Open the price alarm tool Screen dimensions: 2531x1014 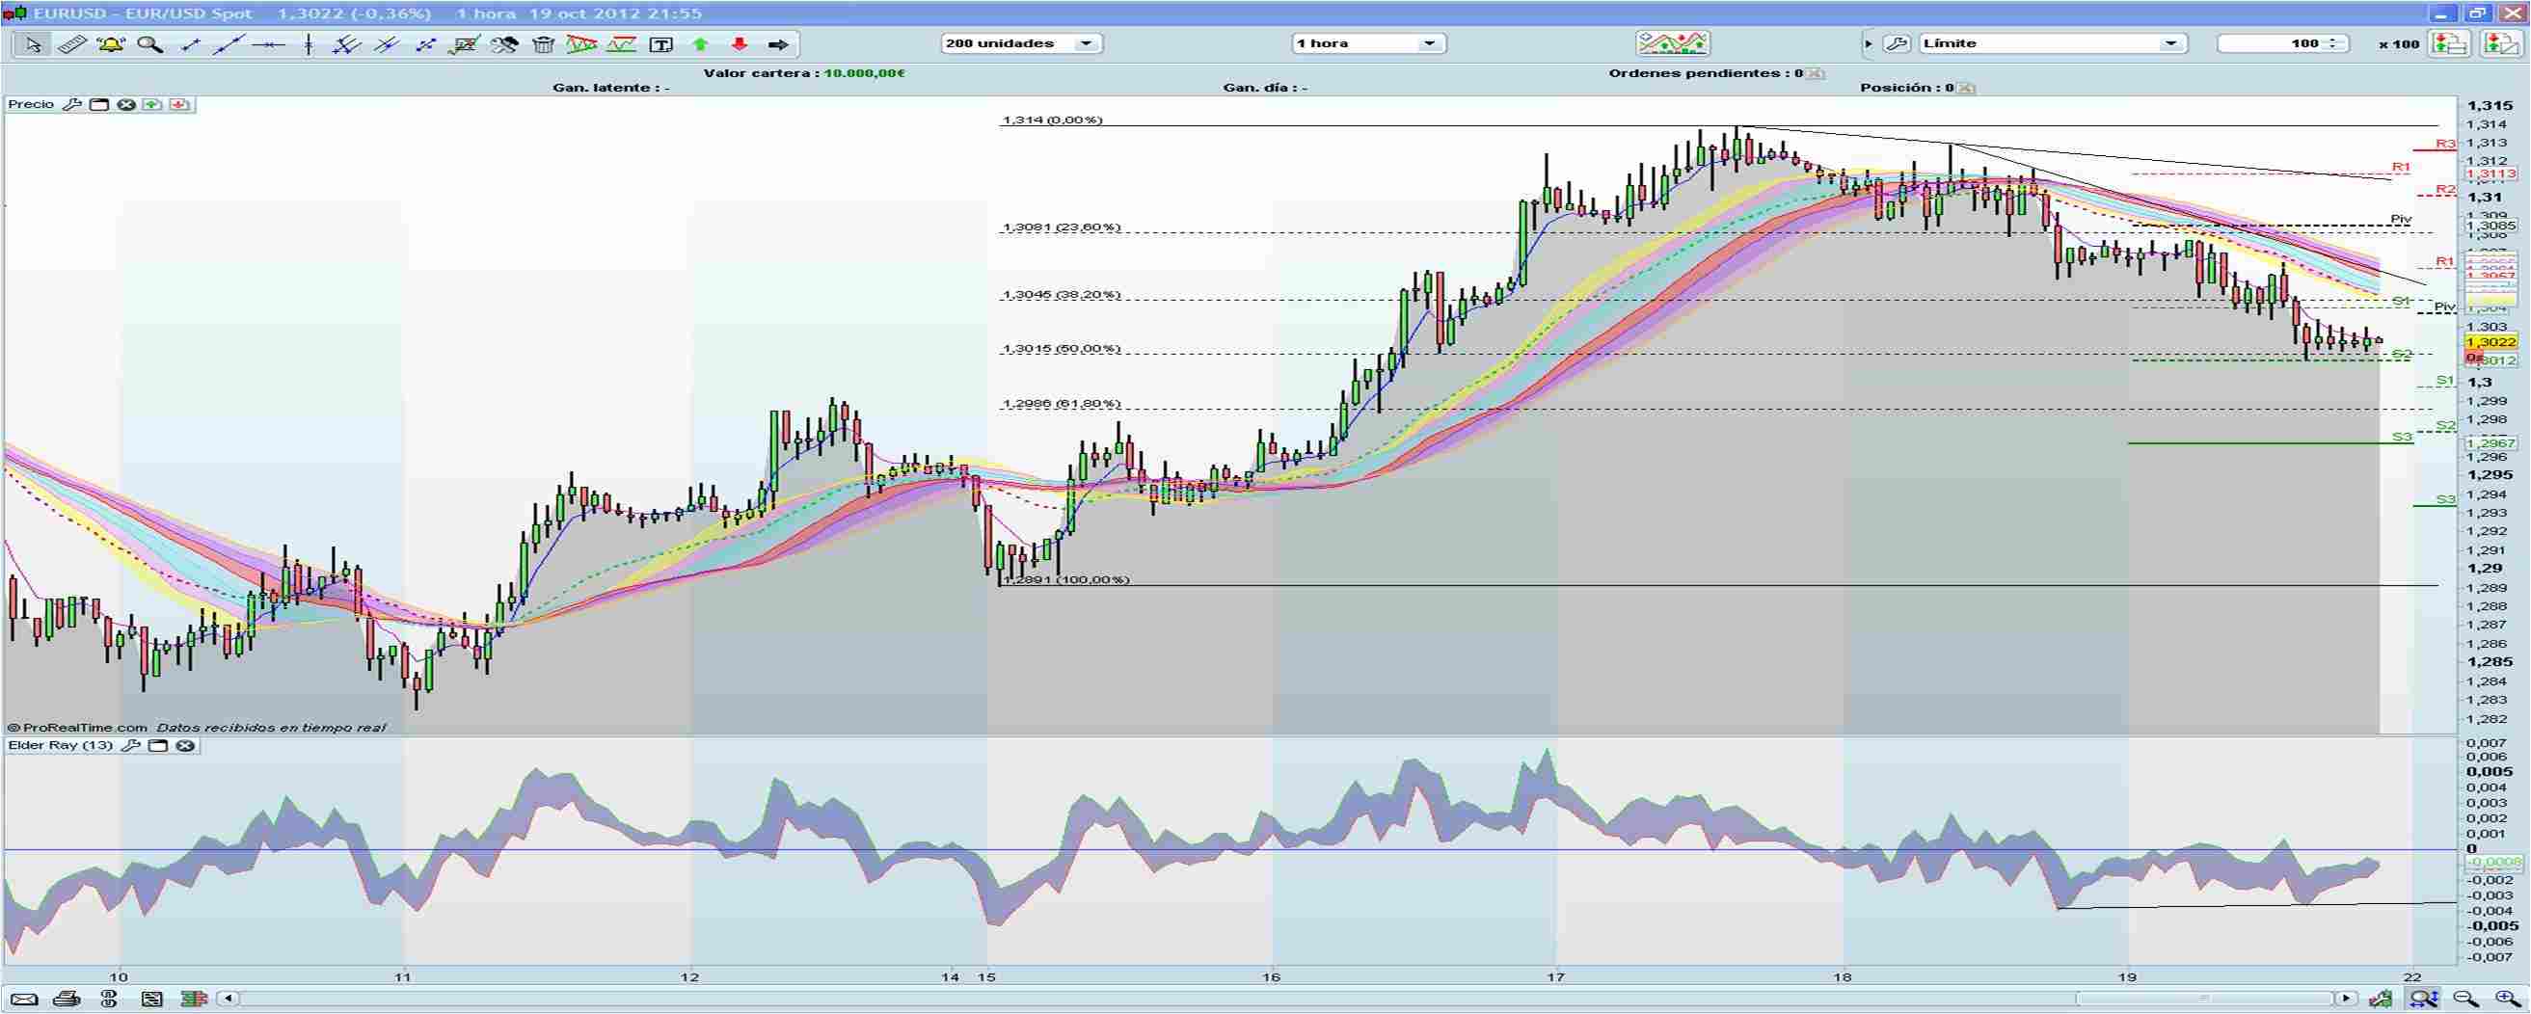click(x=110, y=43)
